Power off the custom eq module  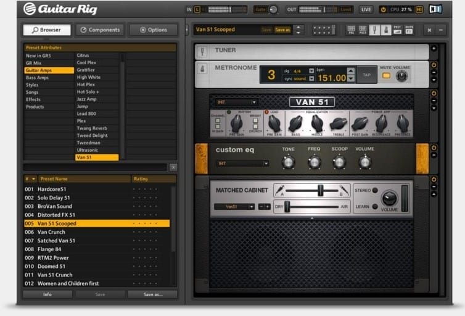pos(434,148)
